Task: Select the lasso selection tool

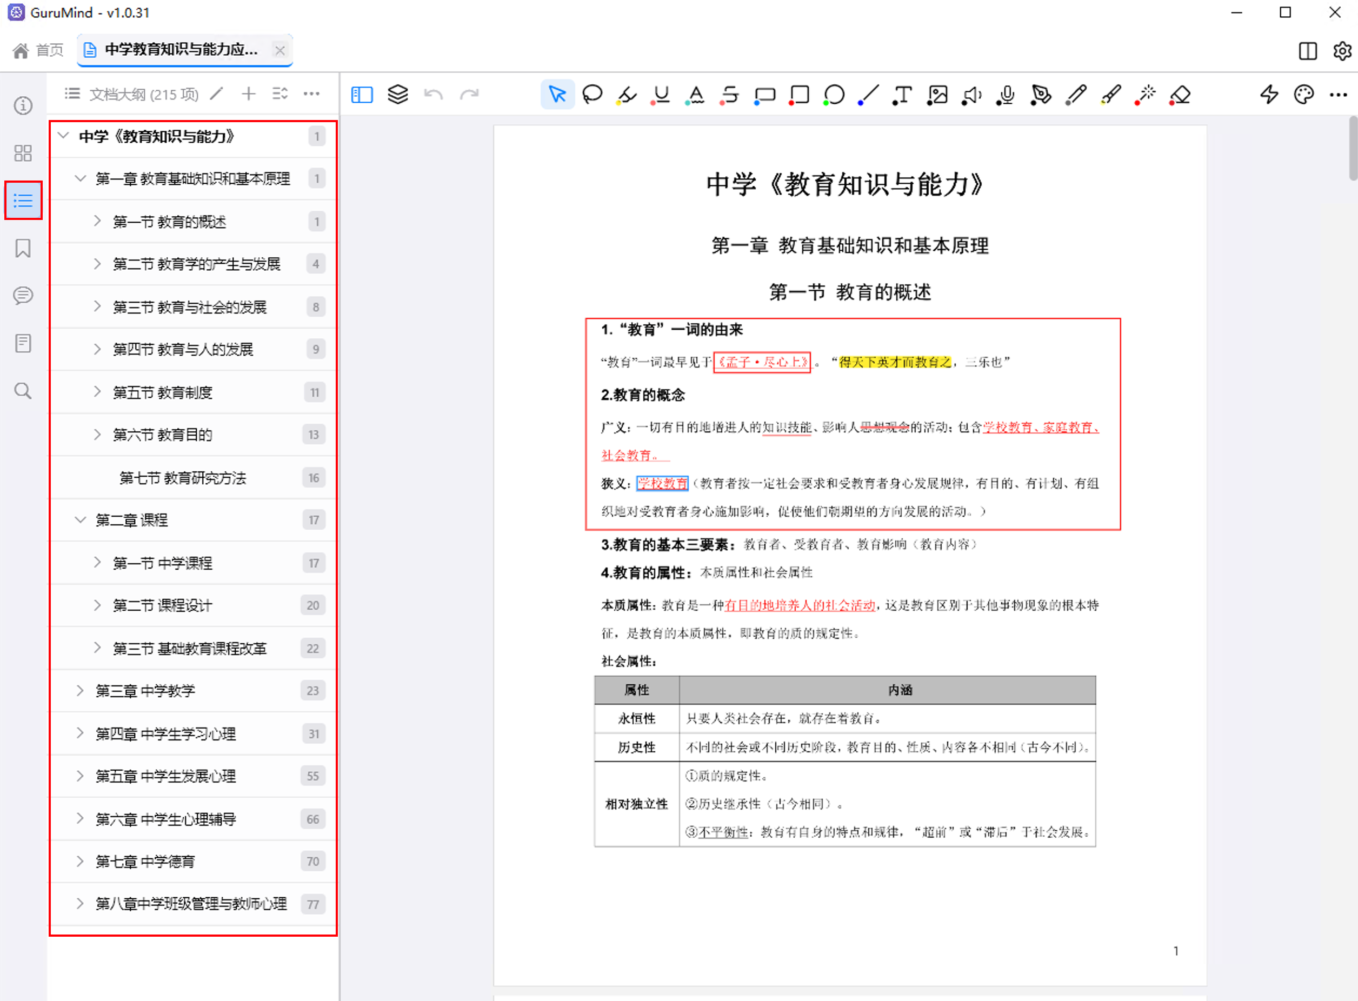Action: 592,95
